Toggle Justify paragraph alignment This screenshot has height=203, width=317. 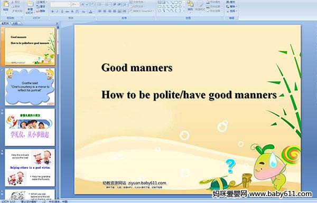tap(114, 11)
